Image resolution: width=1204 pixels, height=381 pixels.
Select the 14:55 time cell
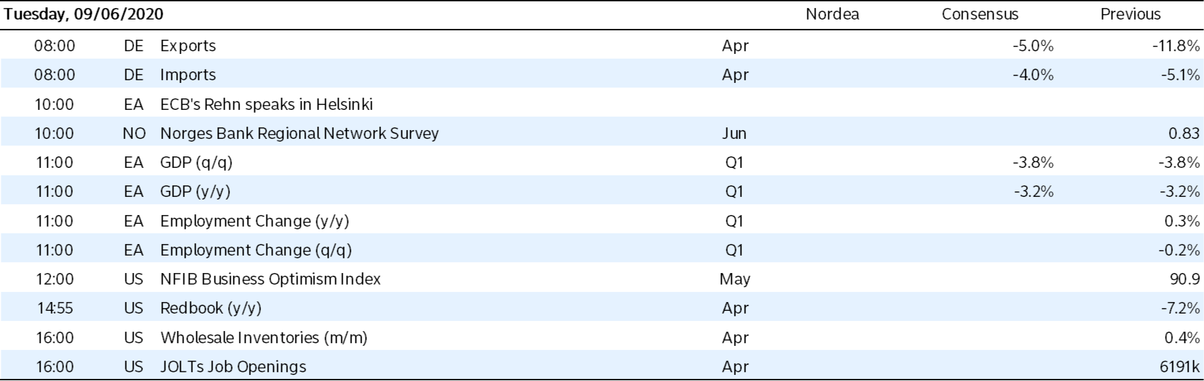pyautogui.click(x=54, y=308)
